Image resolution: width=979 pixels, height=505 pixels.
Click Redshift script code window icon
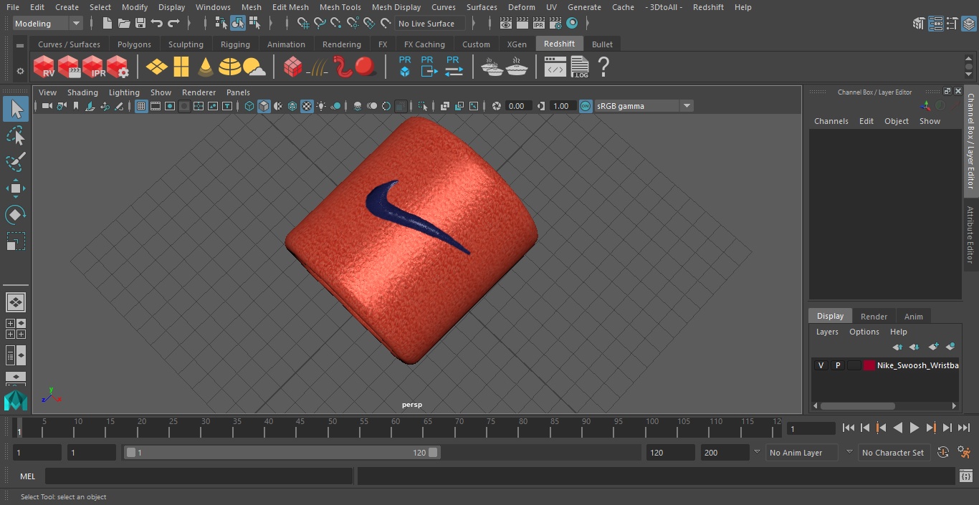tap(555, 67)
